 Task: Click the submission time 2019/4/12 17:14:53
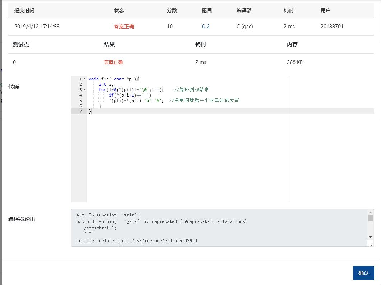click(37, 27)
